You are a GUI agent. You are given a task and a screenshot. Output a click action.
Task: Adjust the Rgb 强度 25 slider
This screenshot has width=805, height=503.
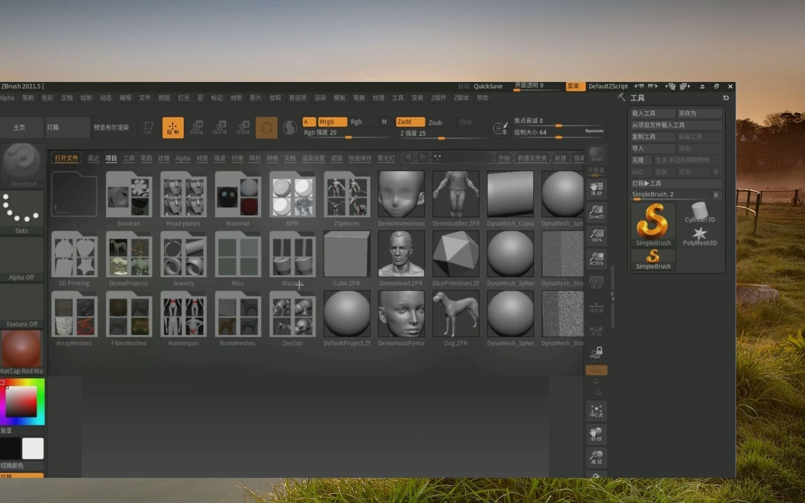pyautogui.click(x=347, y=133)
